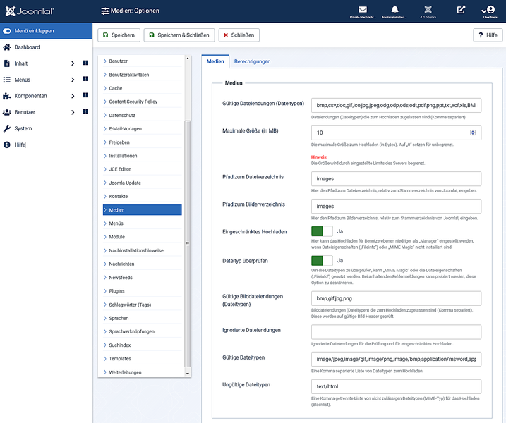Open Schlagwörter (Tags) options
This screenshot has height=423, width=506.
143,305
